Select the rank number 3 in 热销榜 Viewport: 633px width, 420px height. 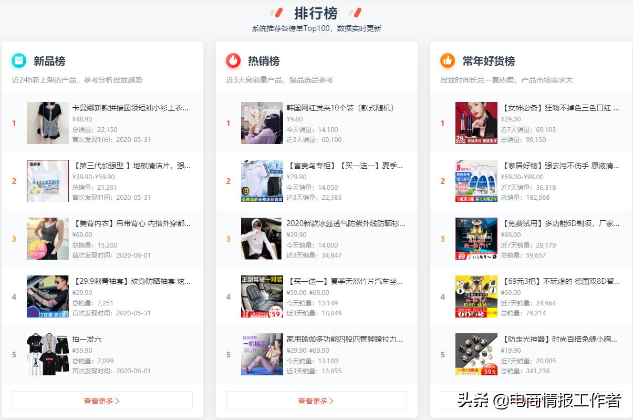(228, 239)
